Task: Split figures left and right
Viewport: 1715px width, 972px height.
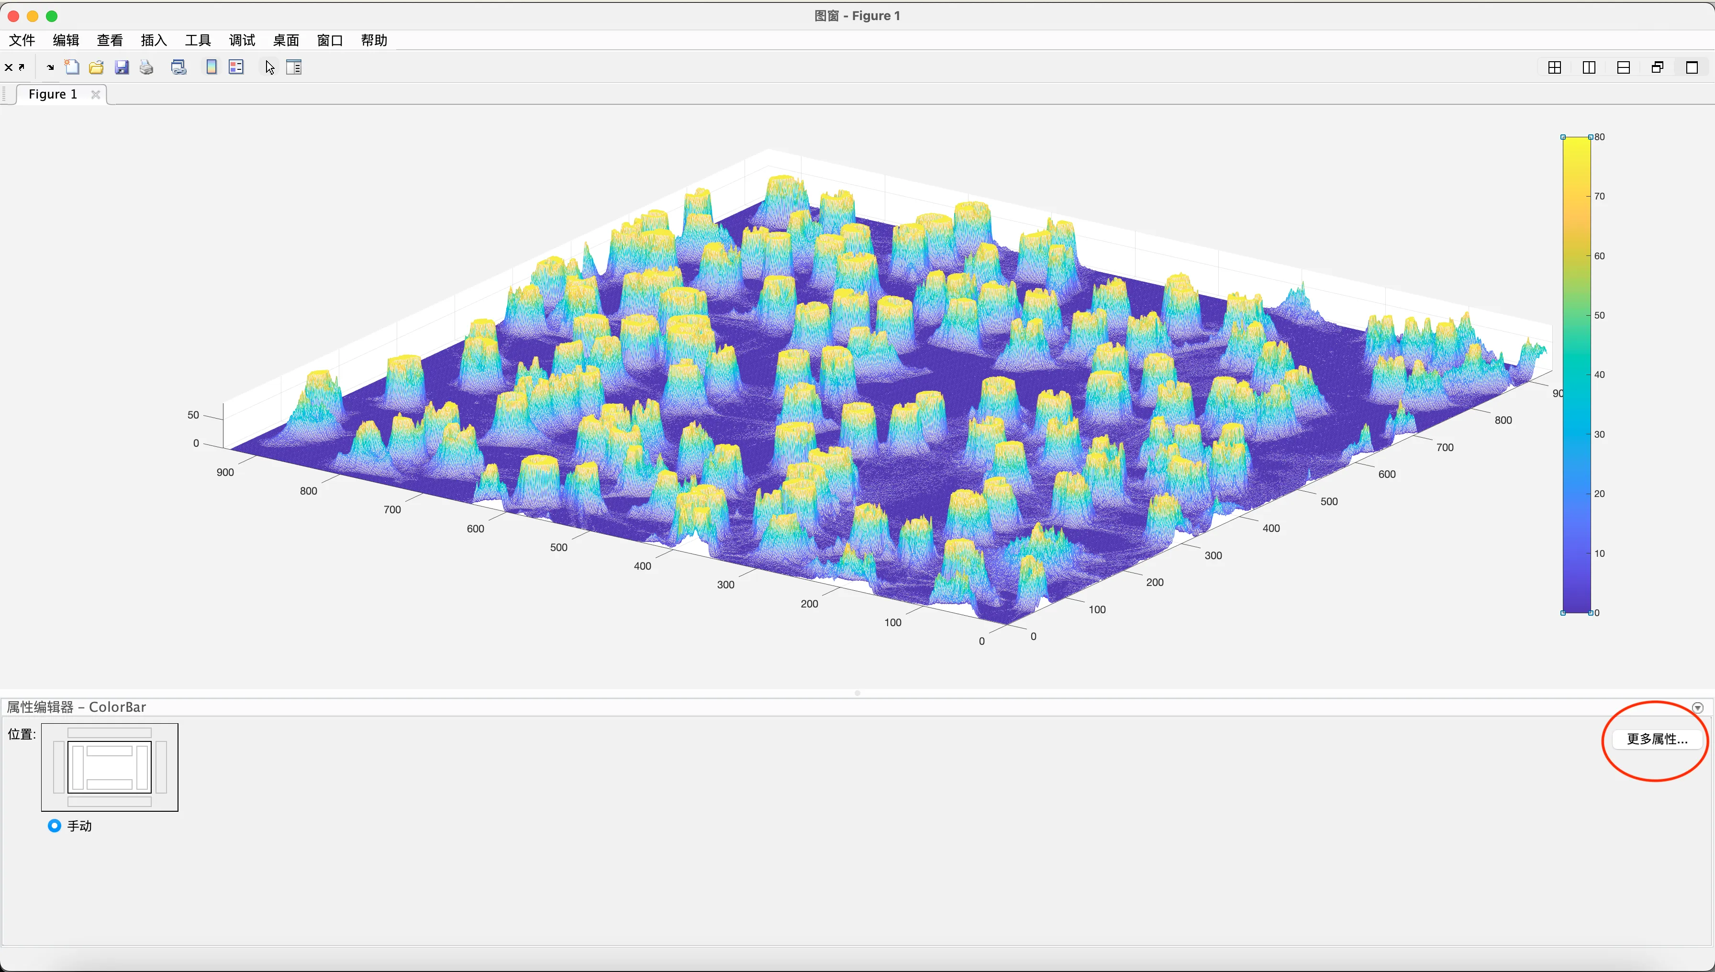Action: click(1589, 67)
